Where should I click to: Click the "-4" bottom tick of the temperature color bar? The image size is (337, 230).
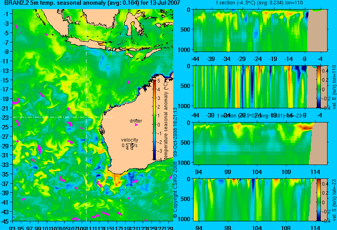pos(159,160)
